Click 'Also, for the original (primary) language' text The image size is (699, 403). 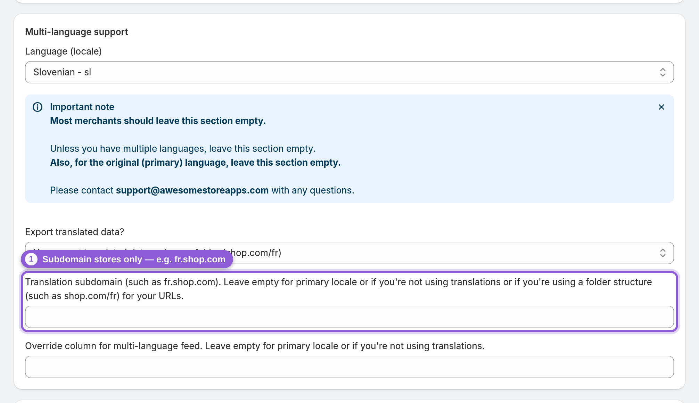195,163
